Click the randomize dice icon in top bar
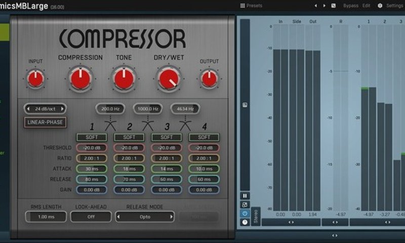The height and width of the screenshot is (243, 405). [333, 6]
